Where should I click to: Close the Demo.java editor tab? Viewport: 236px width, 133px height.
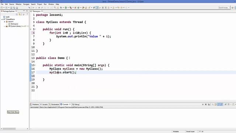[42, 11]
